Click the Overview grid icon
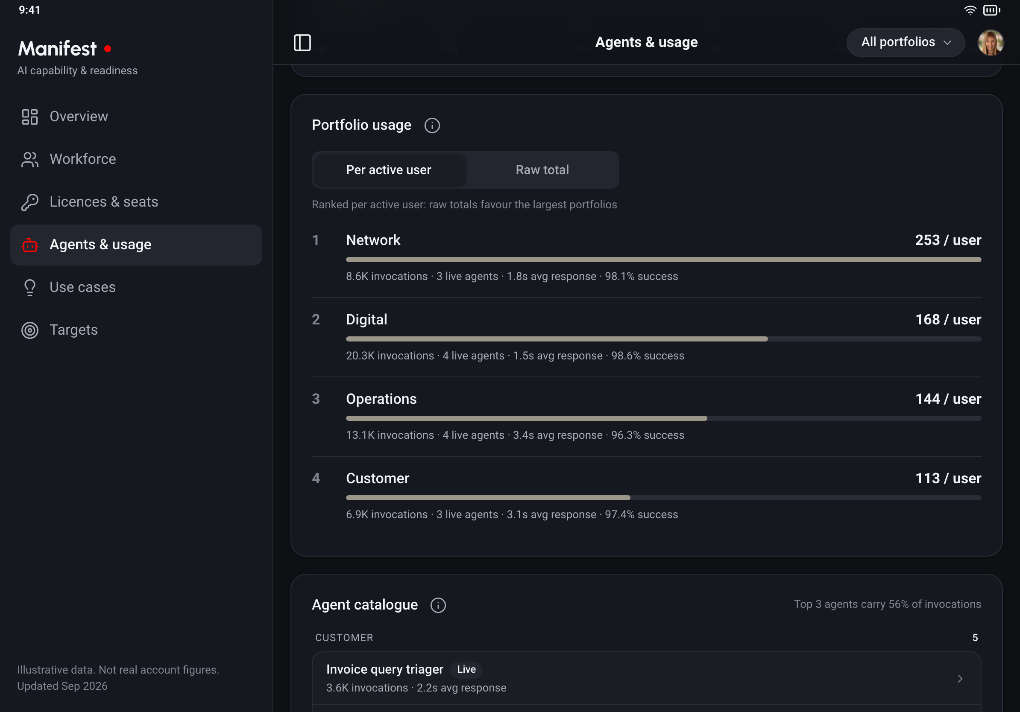The height and width of the screenshot is (712, 1020). (x=30, y=117)
